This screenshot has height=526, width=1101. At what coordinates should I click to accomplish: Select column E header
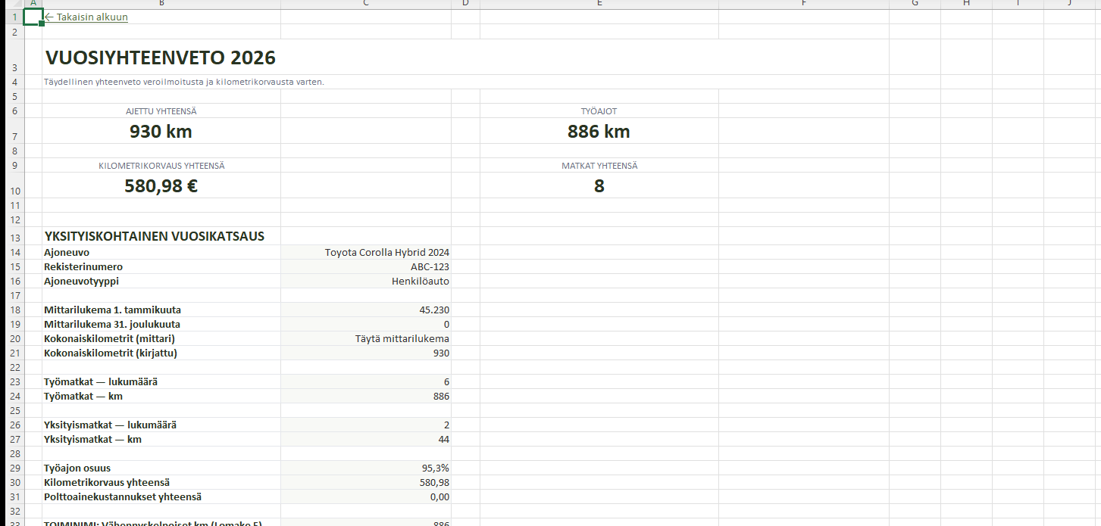pos(599,4)
